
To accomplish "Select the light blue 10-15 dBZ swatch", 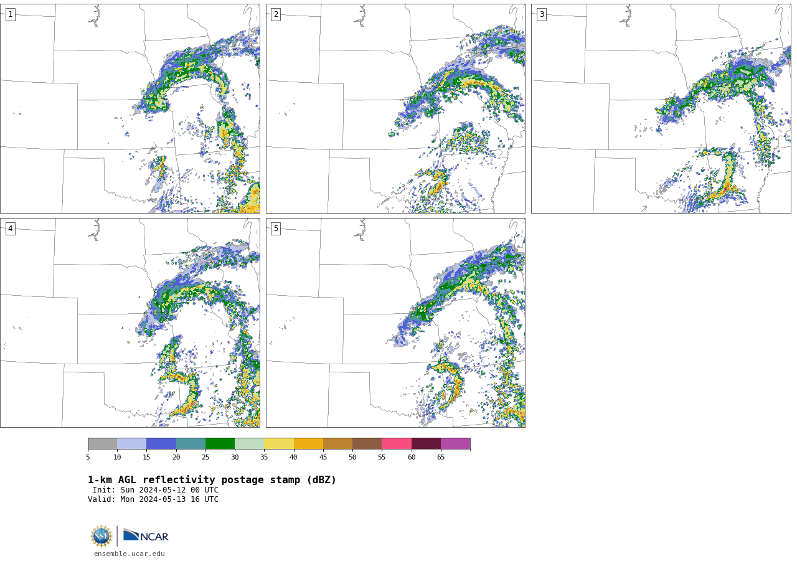I will pos(132,444).
